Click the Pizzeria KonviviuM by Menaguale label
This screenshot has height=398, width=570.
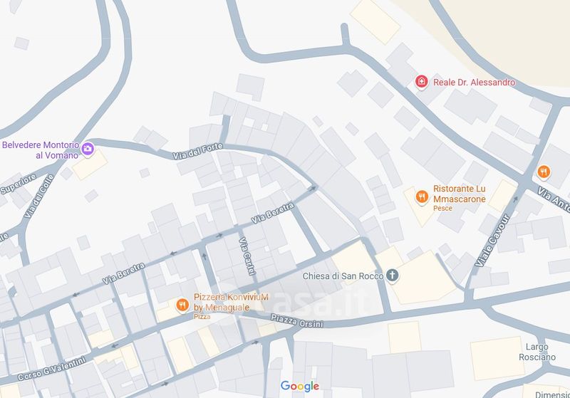231,302
